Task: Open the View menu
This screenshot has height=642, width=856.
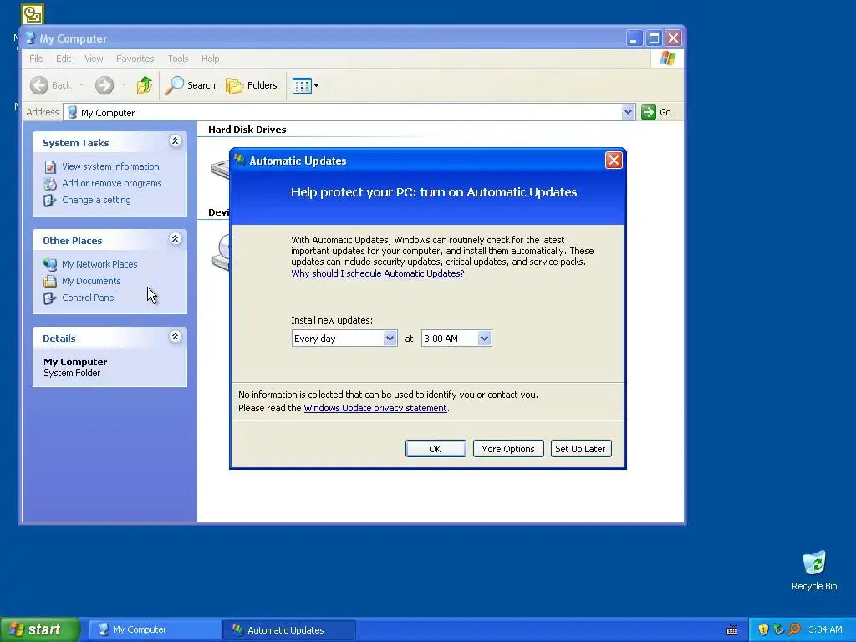Action: click(x=94, y=59)
